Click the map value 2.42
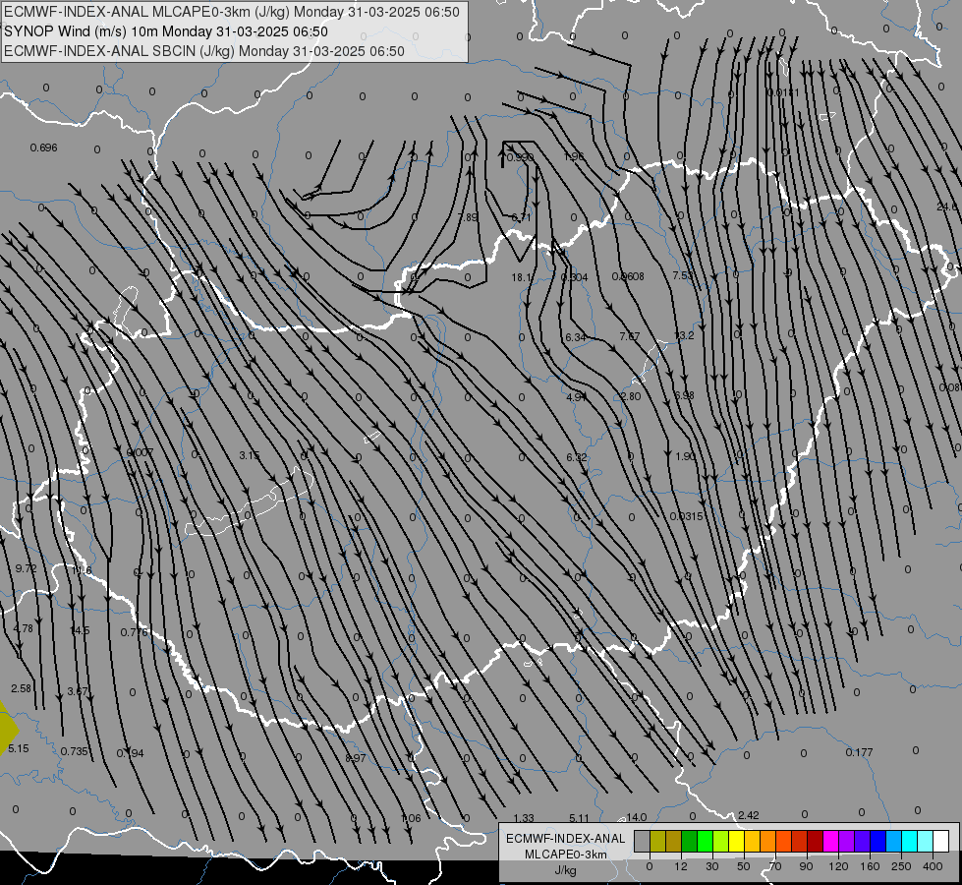Image resolution: width=962 pixels, height=885 pixels. pos(749,815)
